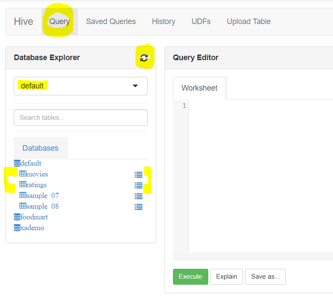Image resolution: width=333 pixels, height=304 pixels.
Task: Show columns list icon for sample_07 table
Action: [139, 196]
